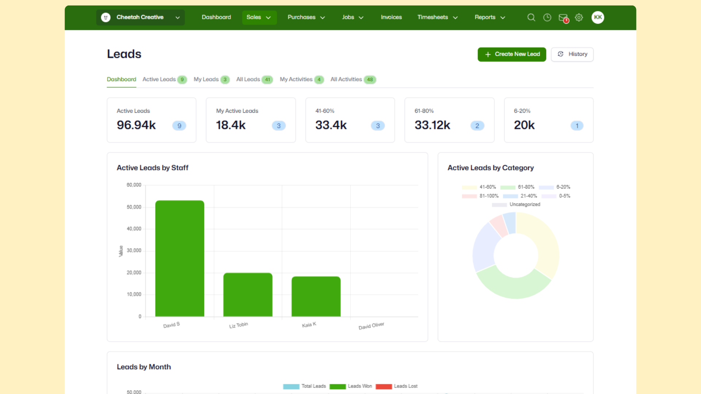Open lead History
Screen dimensions: 701x394
point(572,54)
